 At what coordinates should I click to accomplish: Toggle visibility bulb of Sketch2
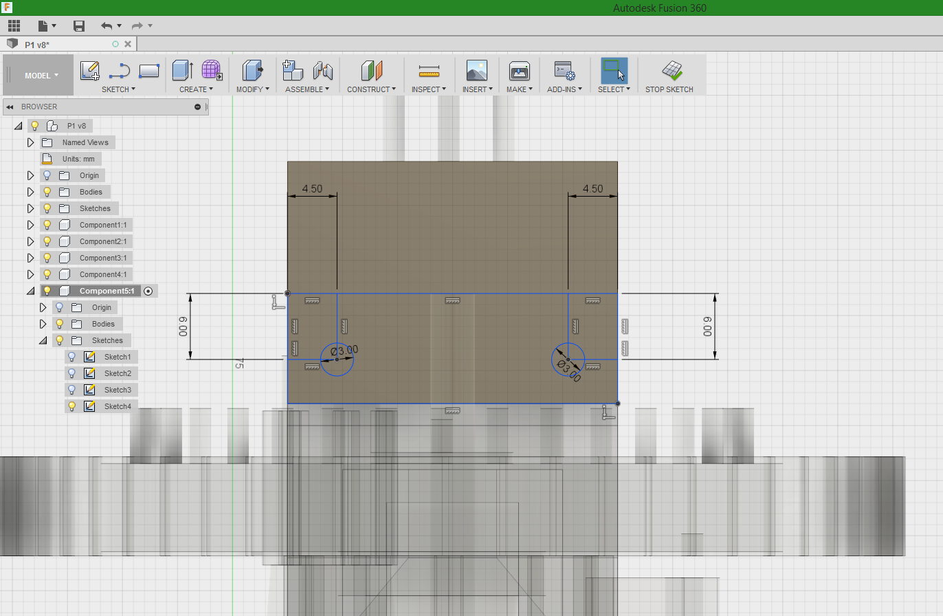click(x=71, y=373)
